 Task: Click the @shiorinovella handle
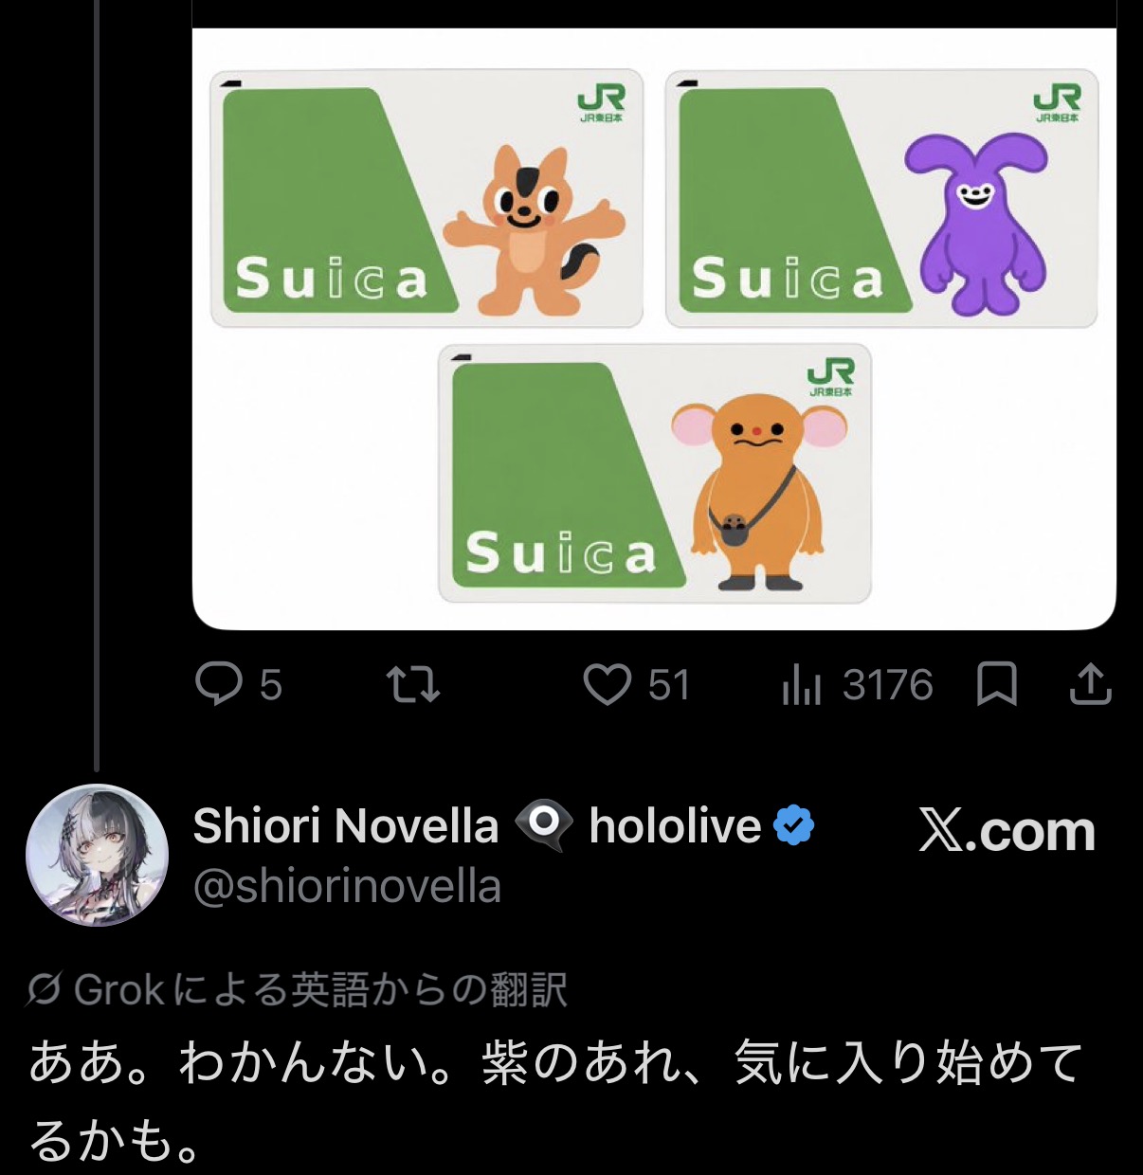coord(347,887)
